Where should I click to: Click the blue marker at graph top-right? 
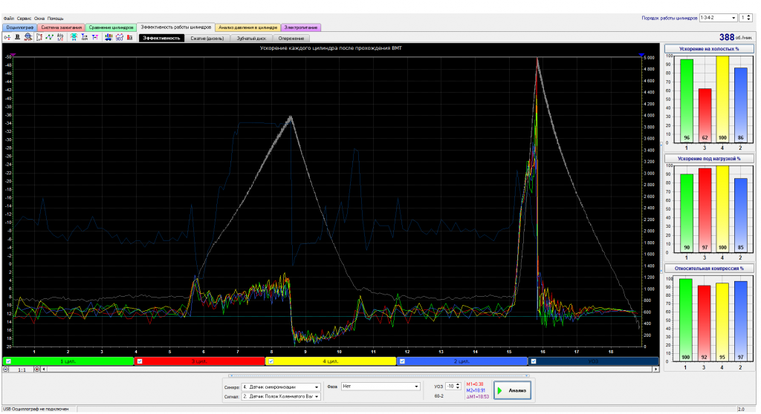641,55
